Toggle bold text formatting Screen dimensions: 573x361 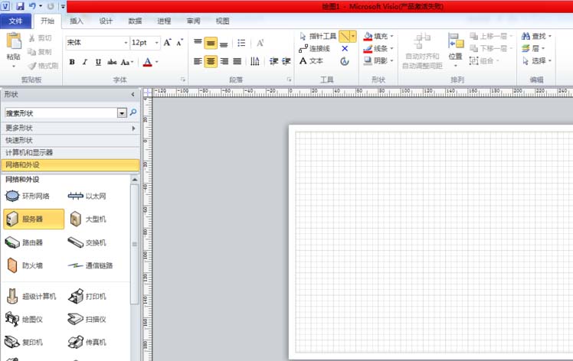pyautogui.click(x=72, y=62)
